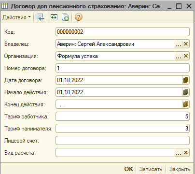Clear the Вид расчета field with X
The width and height of the screenshot is (195, 174).
tap(186, 153)
